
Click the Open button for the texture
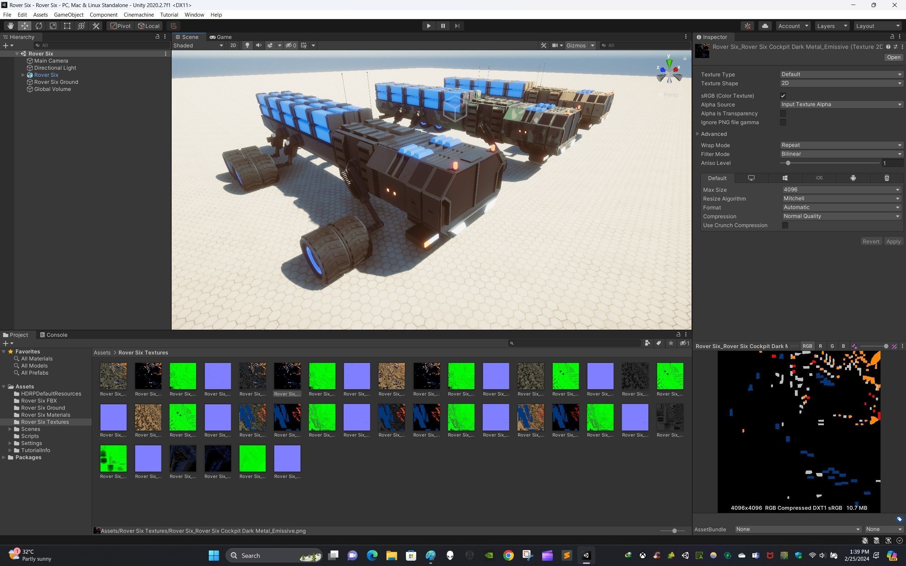(x=893, y=57)
